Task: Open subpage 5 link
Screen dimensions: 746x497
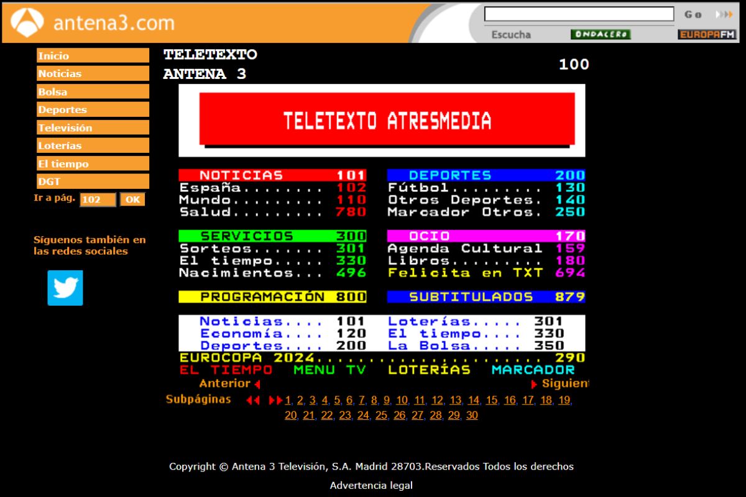Action: click(337, 401)
